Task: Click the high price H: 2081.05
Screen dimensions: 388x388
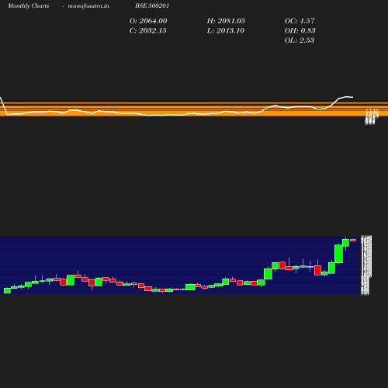Action: 226,21
